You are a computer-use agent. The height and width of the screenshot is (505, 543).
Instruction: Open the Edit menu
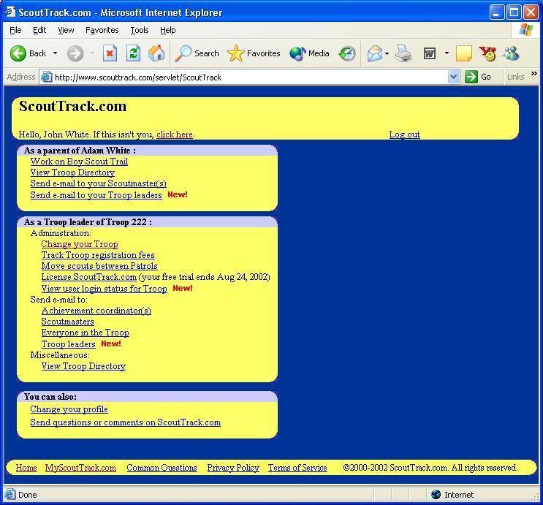39,30
